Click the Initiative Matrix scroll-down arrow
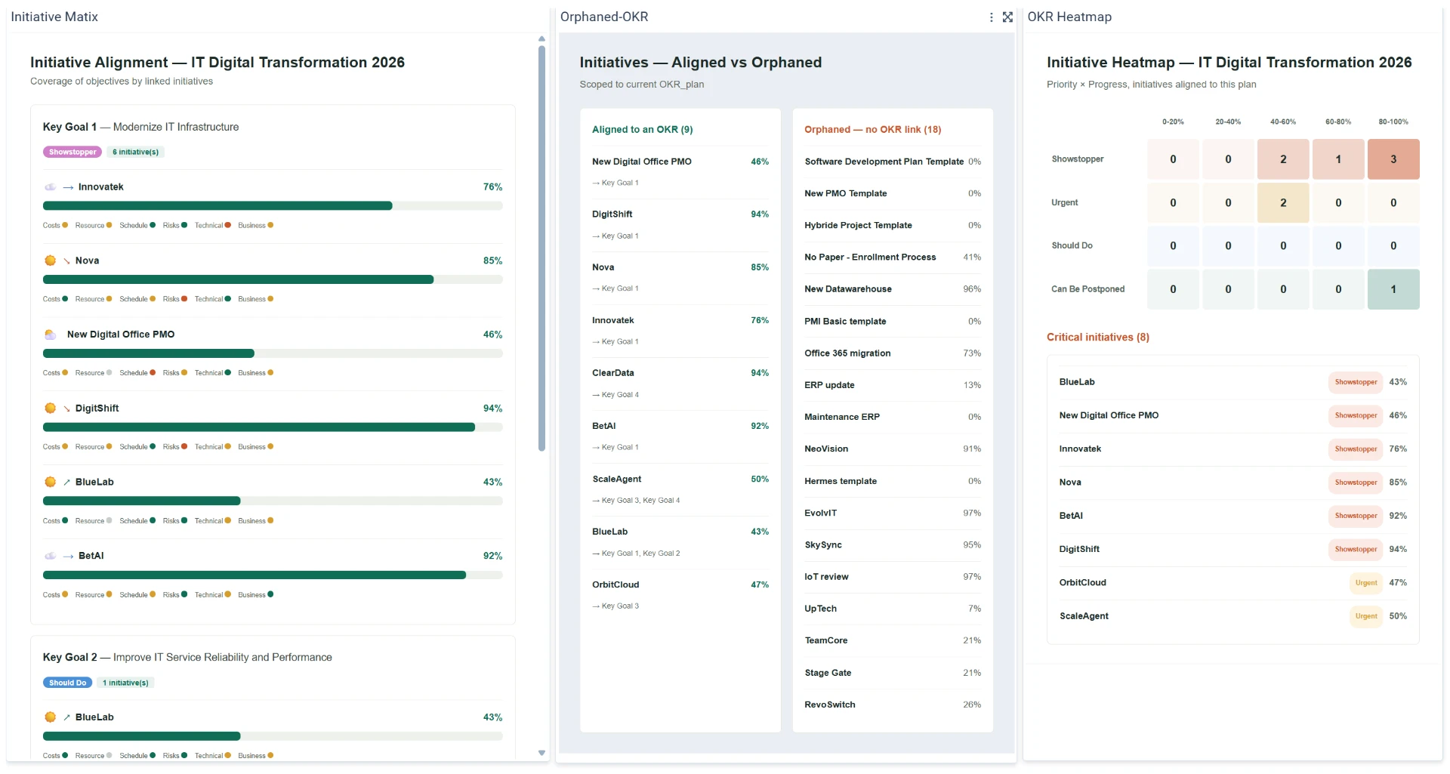The height and width of the screenshot is (774, 1450). [541, 753]
